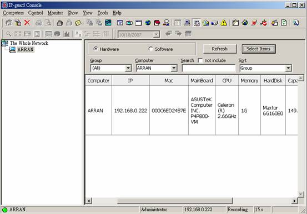Select the ARRAN computer in tree
Screen dimensions: 307x214
point(26,50)
